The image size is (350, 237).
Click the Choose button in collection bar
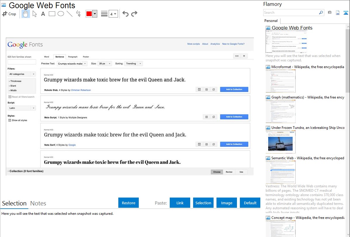tap(217, 172)
